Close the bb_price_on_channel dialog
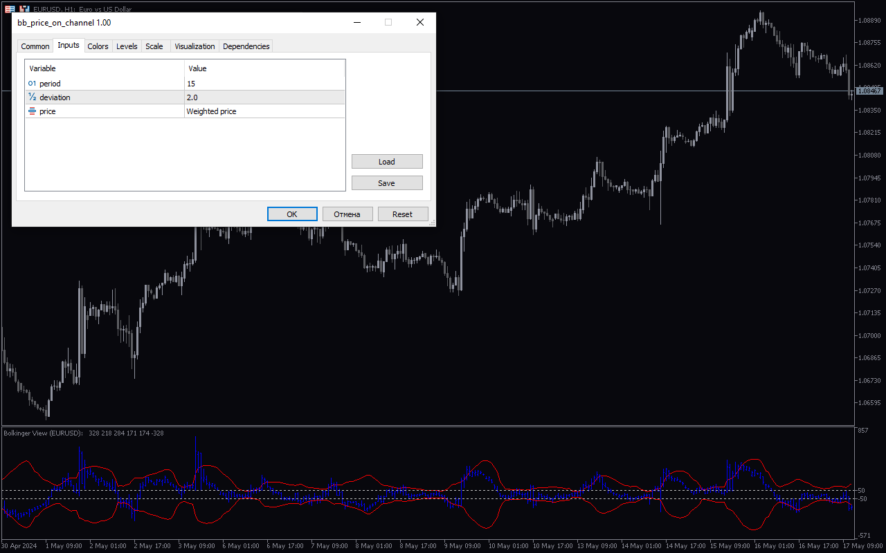This screenshot has width=886, height=553. 420,22
